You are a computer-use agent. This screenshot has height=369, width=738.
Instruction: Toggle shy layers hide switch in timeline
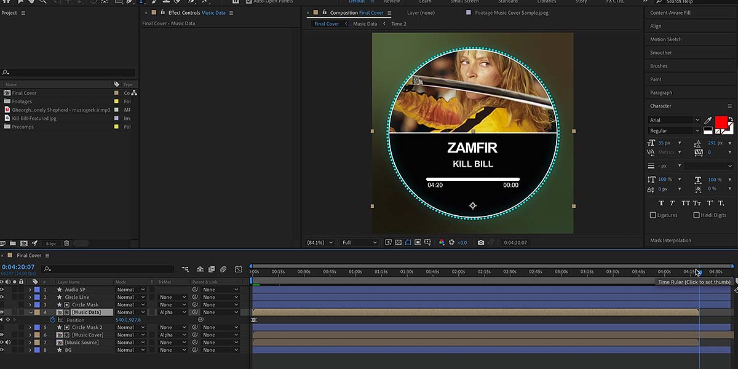(x=200, y=269)
